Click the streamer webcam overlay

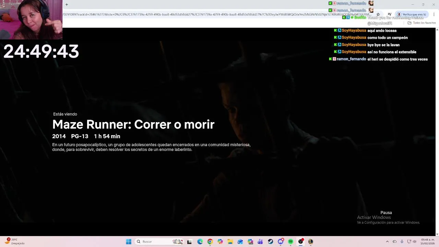[x=31, y=20]
